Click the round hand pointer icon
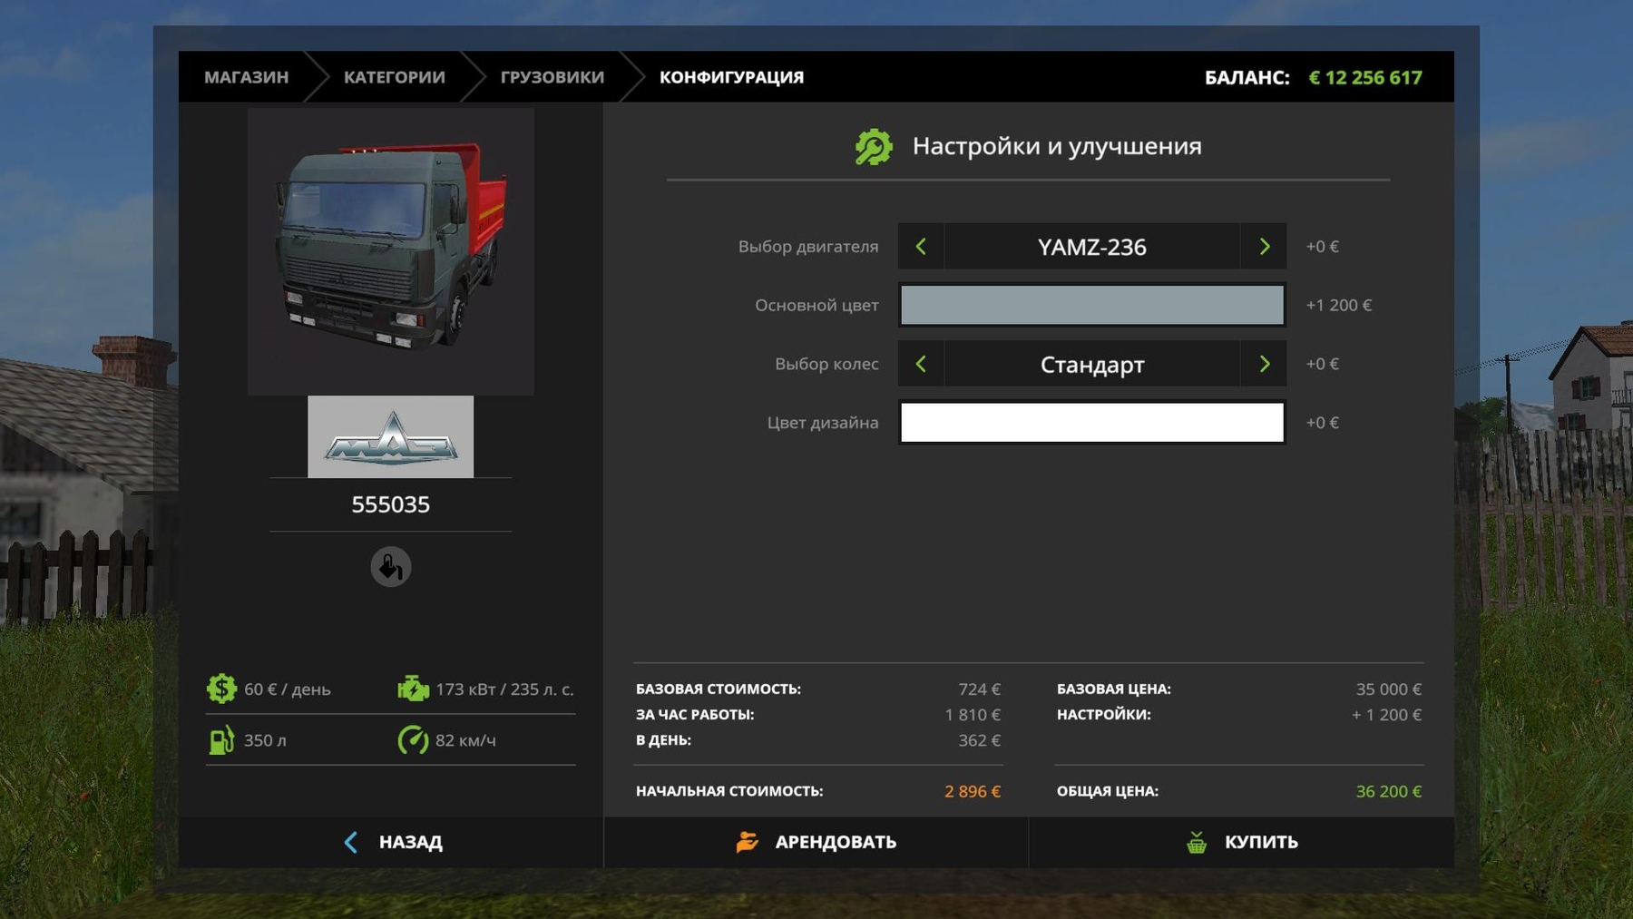The height and width of the screenshot is (919, 1633). (x=391, y=567)
